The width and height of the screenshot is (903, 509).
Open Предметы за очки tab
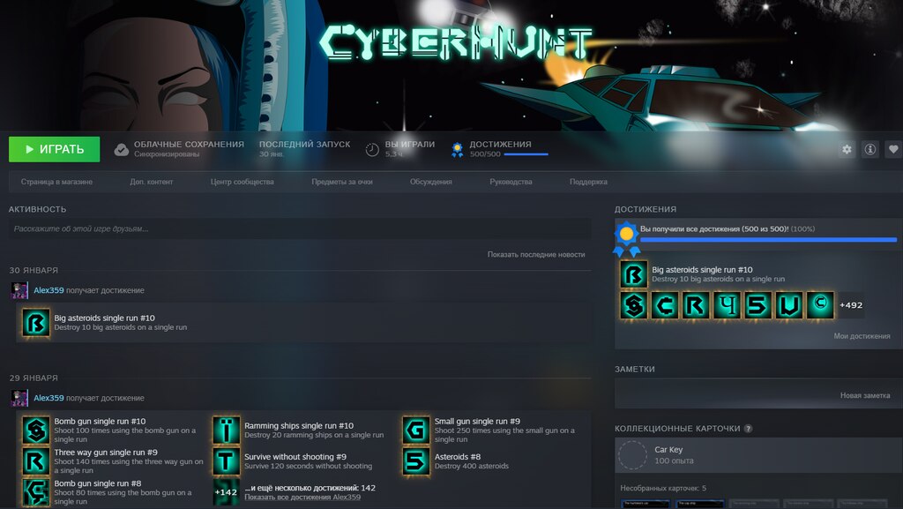point(342,182)
